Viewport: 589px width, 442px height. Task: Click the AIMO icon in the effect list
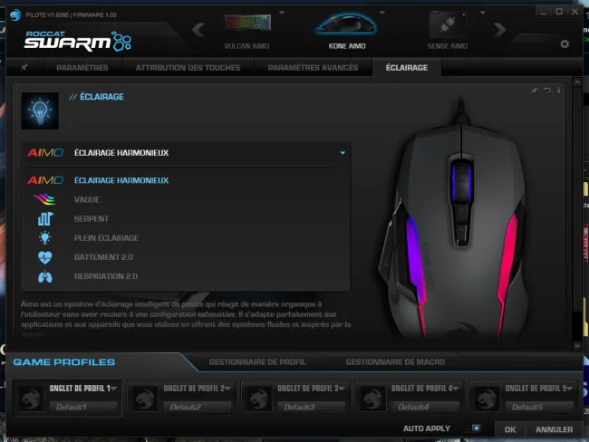coord(45,180)
